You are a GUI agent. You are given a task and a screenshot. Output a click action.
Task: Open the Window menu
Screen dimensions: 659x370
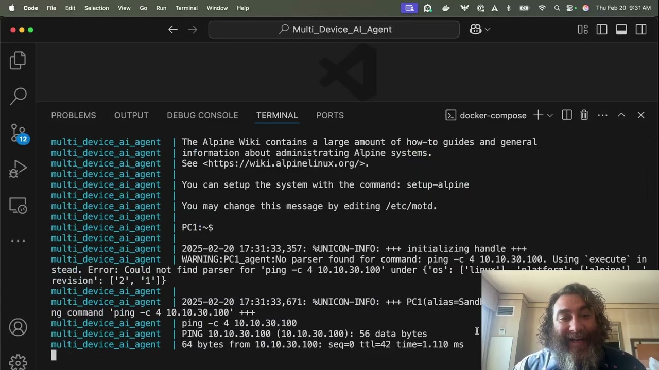pyautogui.click(x=217, y=8)
